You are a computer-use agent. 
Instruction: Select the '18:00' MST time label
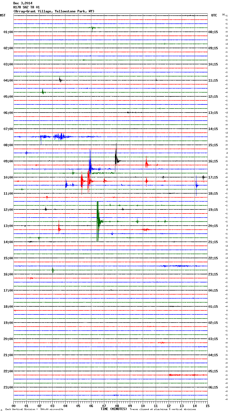[x=8, y=307]
